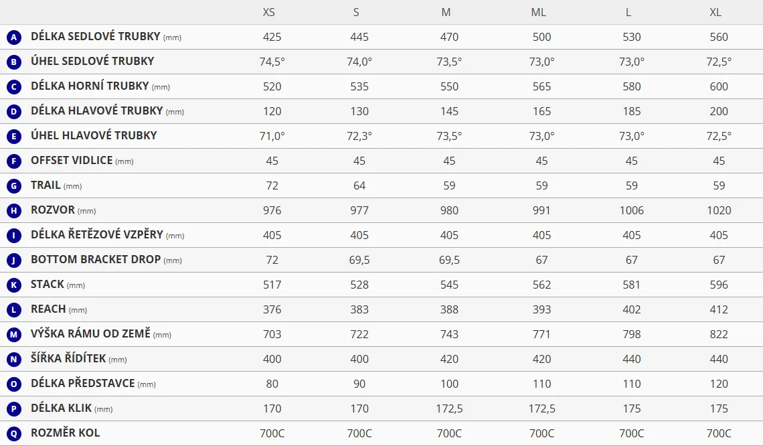Select the K badge beside Stack
763x446 pixels.
click(13, 285)
